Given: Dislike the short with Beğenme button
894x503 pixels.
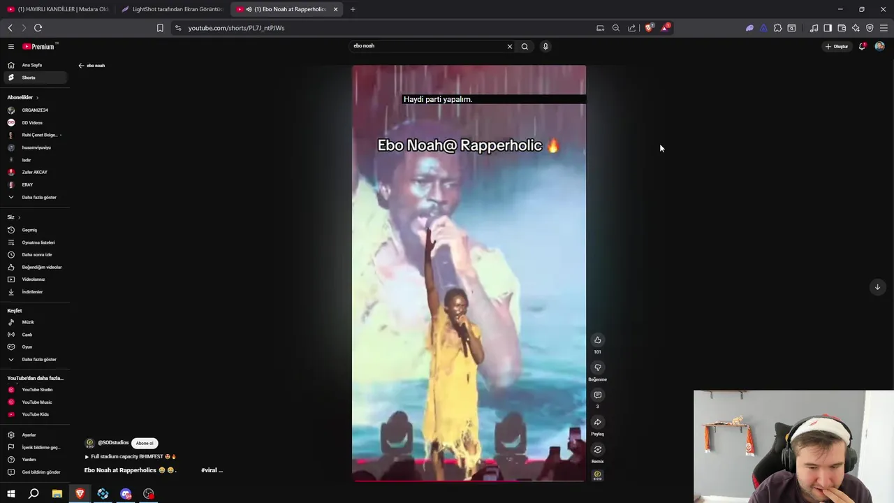Looking at the screenshot, I should pyautogui.click(x=597, y=367).
